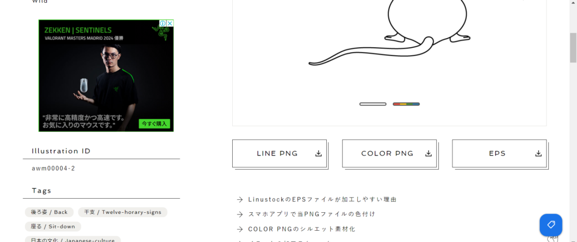Click arrow icon beside Linustock EPS link

click(x=240, y=199)
